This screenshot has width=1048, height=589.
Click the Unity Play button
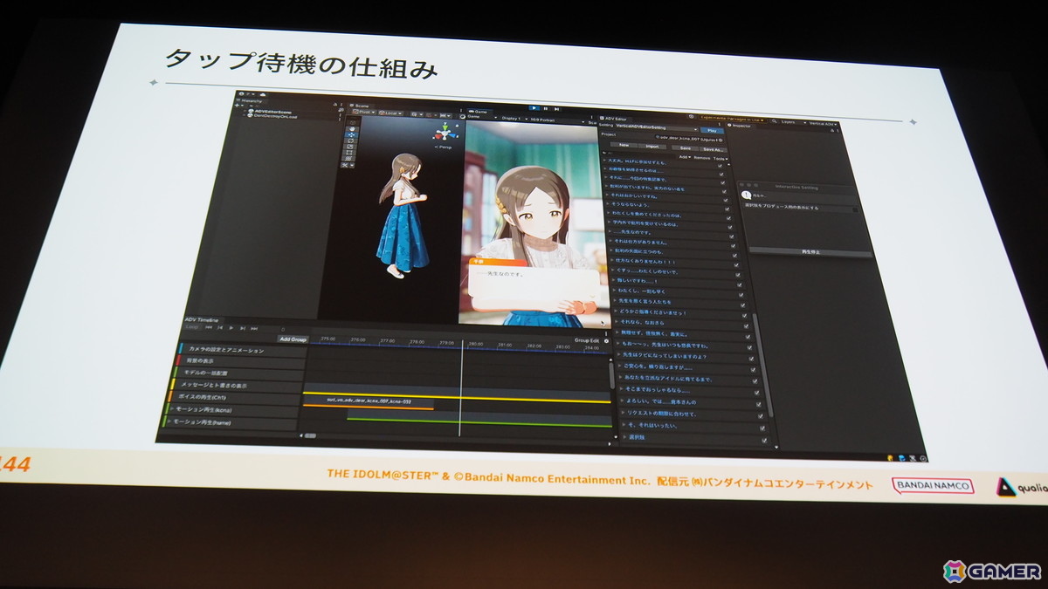[534, 108]
